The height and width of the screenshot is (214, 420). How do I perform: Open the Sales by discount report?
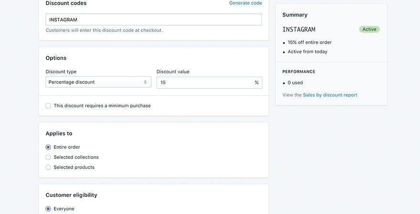(x=330, y=95)
